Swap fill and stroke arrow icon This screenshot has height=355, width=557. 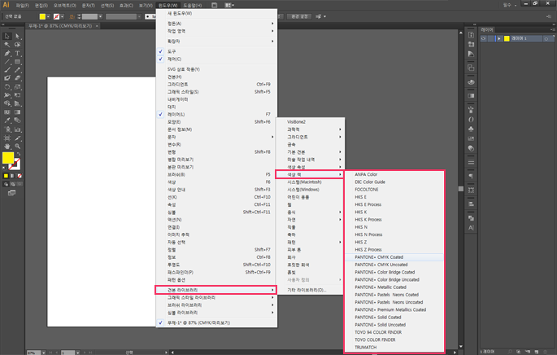pyautogui.click(x=19, y=155)
